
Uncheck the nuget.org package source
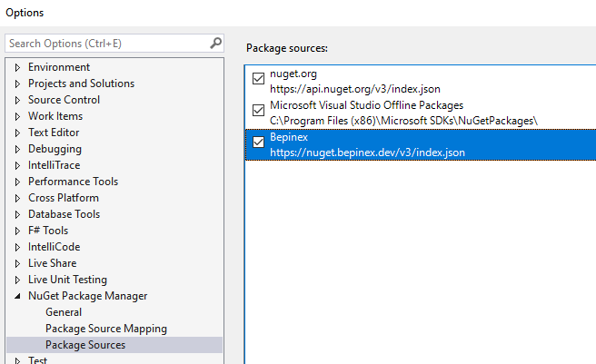coord(258,78)
